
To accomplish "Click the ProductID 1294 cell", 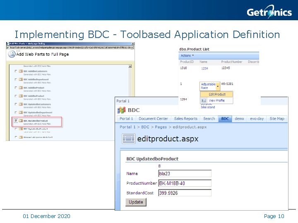I will (183, 99).
